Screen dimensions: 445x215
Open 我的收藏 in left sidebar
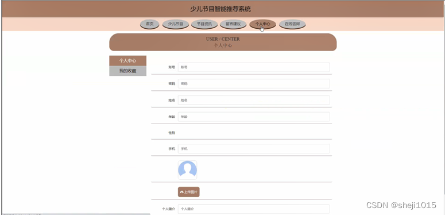pos(127,71)
